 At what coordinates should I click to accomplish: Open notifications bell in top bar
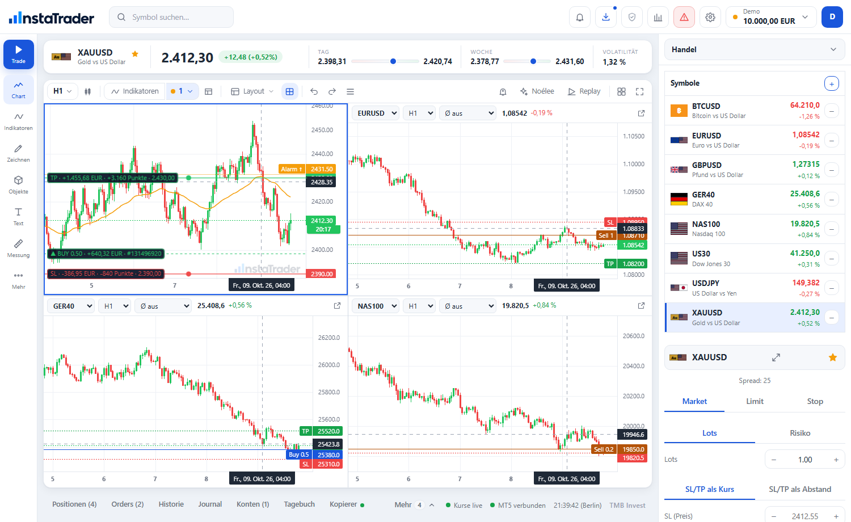[580, 17]
